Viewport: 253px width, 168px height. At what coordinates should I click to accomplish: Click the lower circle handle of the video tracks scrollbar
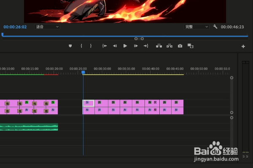231,113
